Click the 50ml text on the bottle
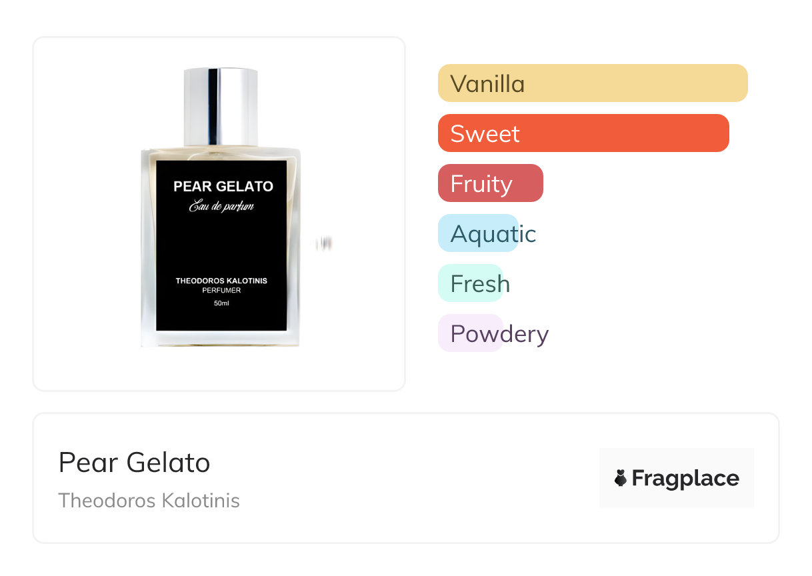Viewport: 812px width, 576px height. click(221, 304)
